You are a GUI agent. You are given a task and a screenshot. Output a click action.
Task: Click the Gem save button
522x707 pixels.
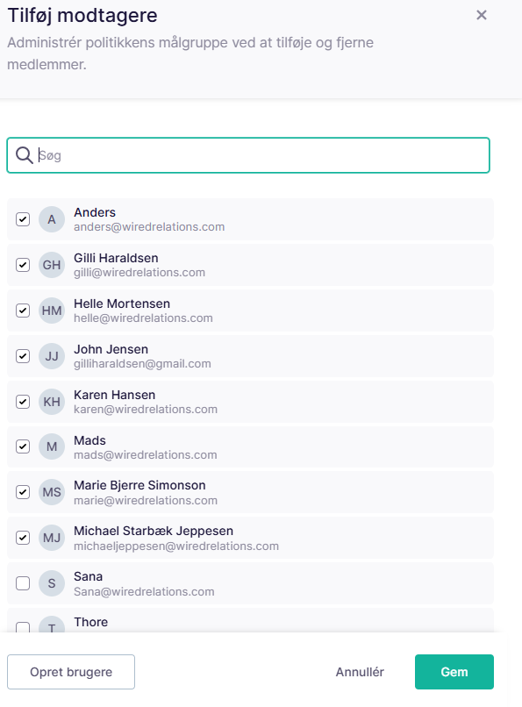tap(454, 672)
